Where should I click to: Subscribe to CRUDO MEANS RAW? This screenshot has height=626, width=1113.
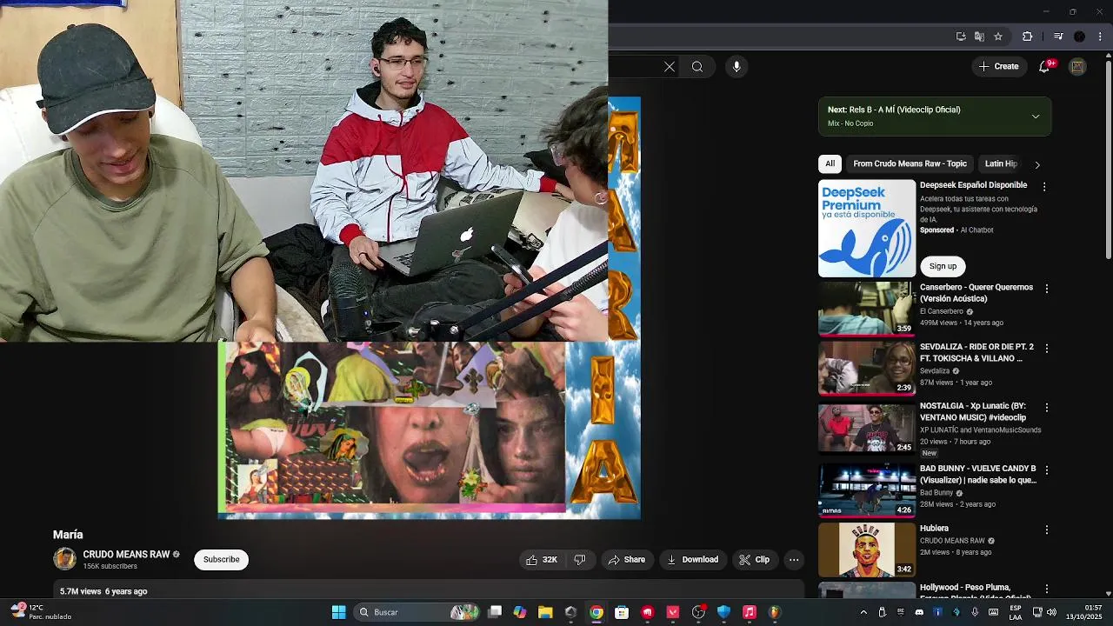[221, 559]
